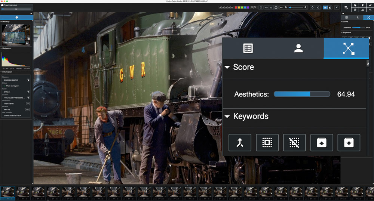Set zoom to 1:1
This screenshot has width=374, height=201.
point(266,7)
